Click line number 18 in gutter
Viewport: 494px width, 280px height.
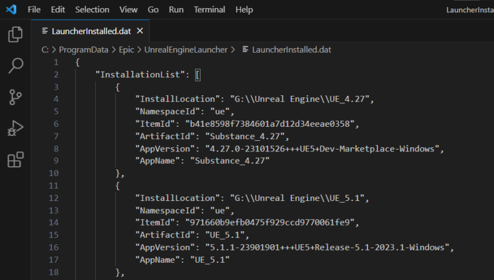[x=54, y=272]
